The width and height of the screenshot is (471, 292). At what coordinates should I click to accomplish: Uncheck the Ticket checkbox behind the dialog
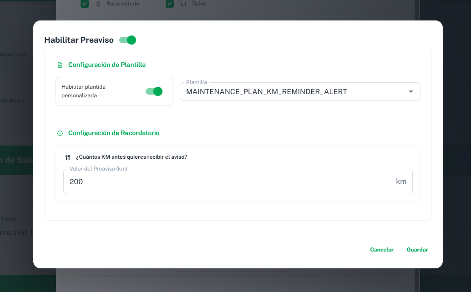pyautogui.click(x=170, y=4)
